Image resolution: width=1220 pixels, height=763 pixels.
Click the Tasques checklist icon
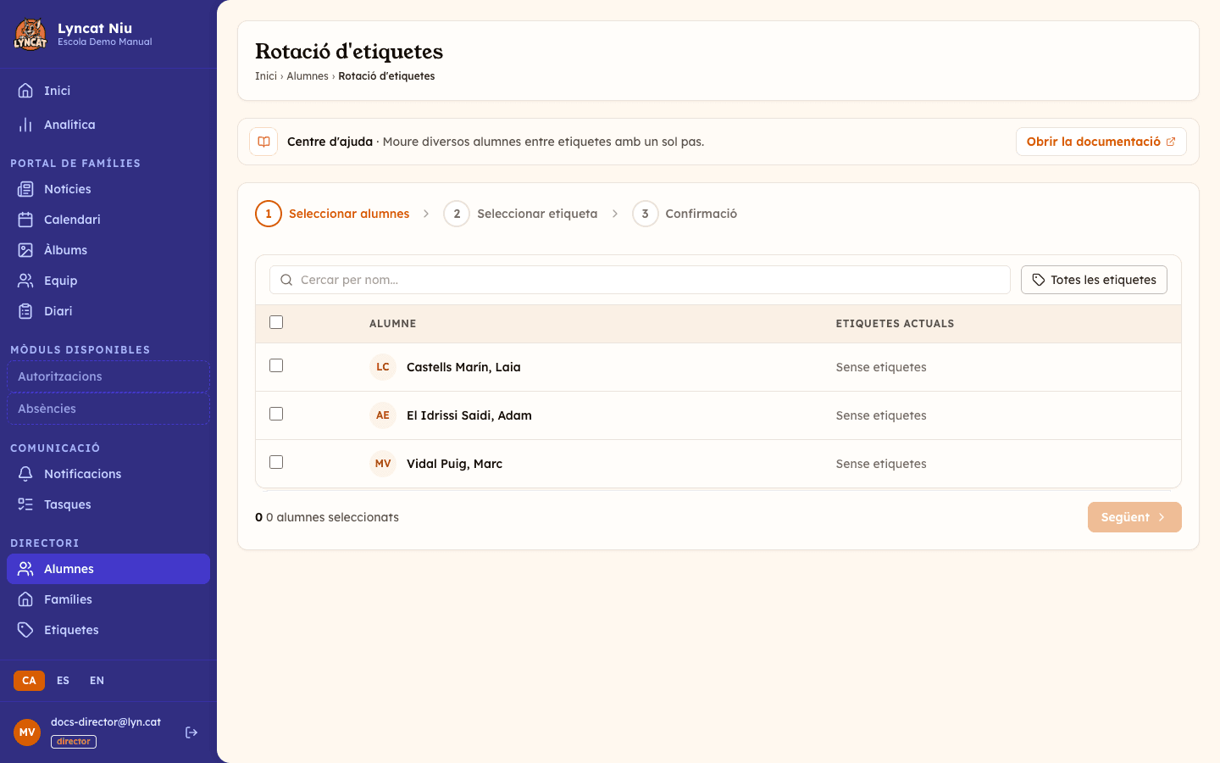coord(25,504)
